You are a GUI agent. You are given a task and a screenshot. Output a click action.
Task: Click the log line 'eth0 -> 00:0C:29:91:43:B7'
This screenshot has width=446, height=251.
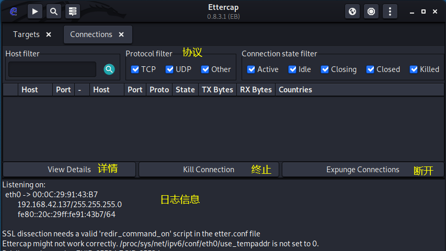tap(51, 195)
